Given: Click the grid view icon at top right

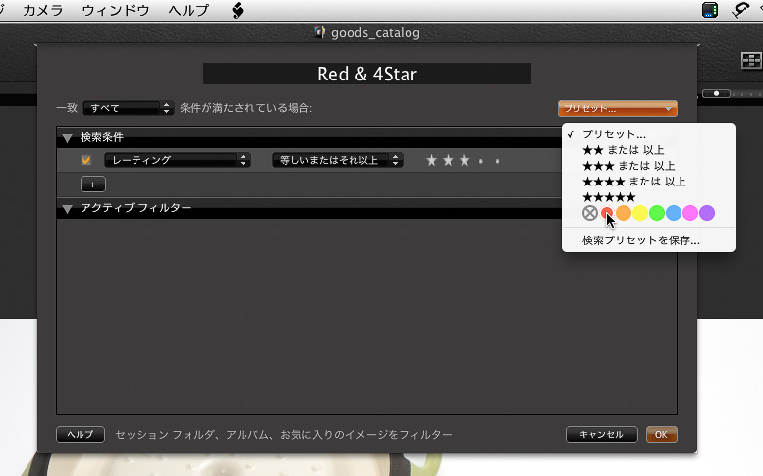Looking at the screenshot, I should pyautogui.click(x=751, y=61).
